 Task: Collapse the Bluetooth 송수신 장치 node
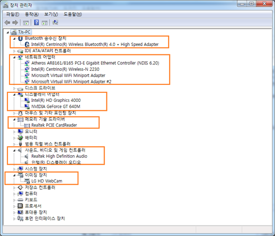coord(14,39)
